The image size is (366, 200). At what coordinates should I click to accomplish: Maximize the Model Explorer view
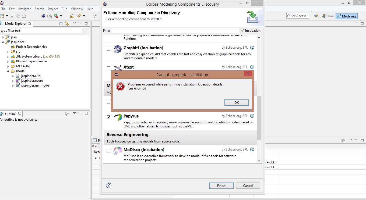tap(86, 23)
